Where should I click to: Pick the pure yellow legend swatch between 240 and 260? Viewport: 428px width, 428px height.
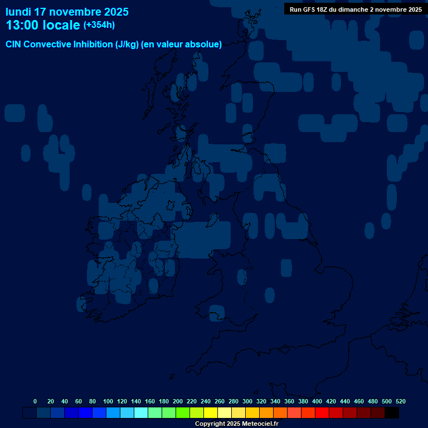(x=211, y=413)
